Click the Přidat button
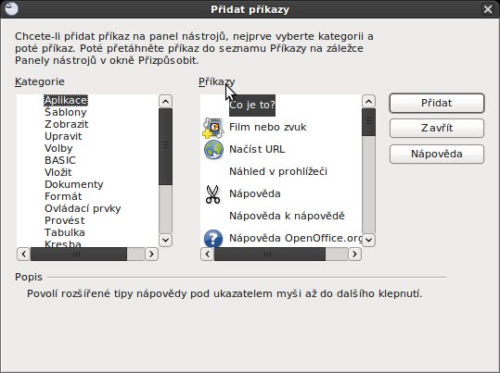Image resolution: width=500 pixels, height=373 pixels. coord(437,103)
